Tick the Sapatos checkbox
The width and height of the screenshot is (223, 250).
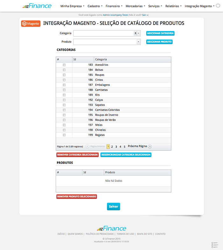[64, 105]
